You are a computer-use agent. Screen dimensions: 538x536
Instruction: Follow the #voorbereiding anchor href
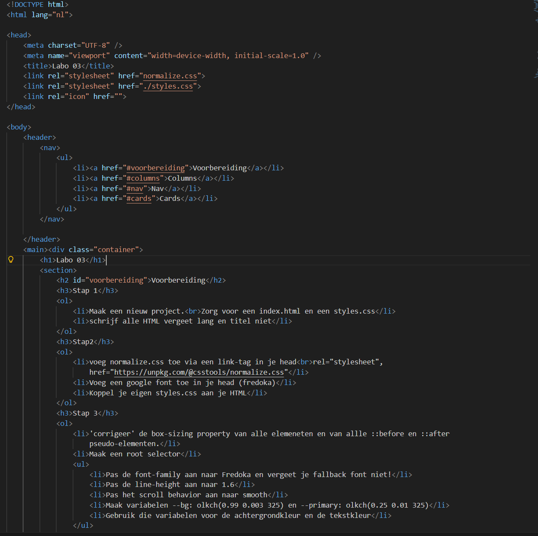pos(155,168)
